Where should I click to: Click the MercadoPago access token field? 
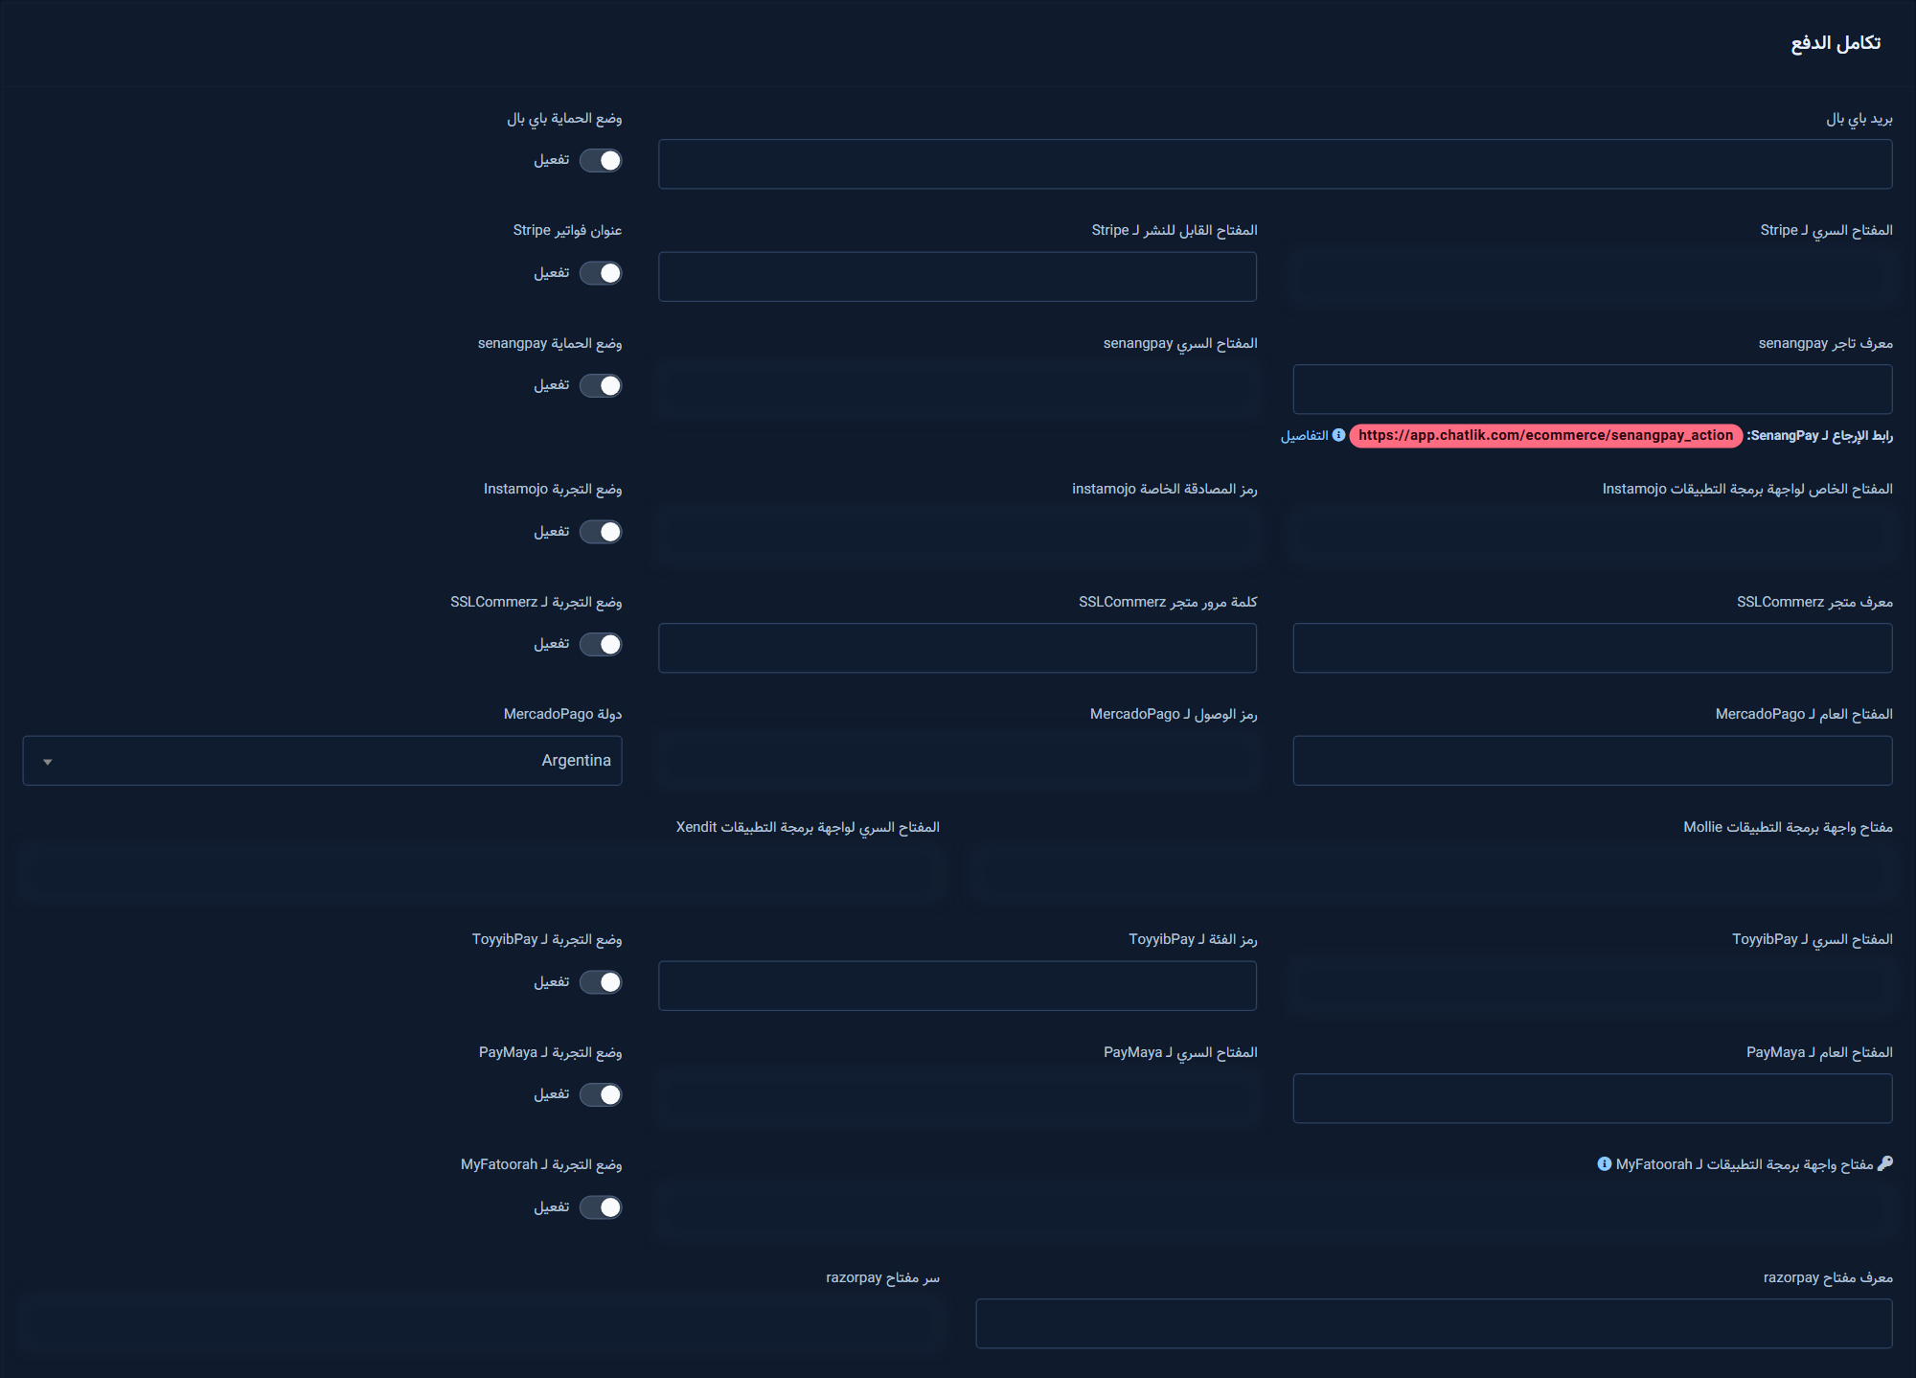958,761
